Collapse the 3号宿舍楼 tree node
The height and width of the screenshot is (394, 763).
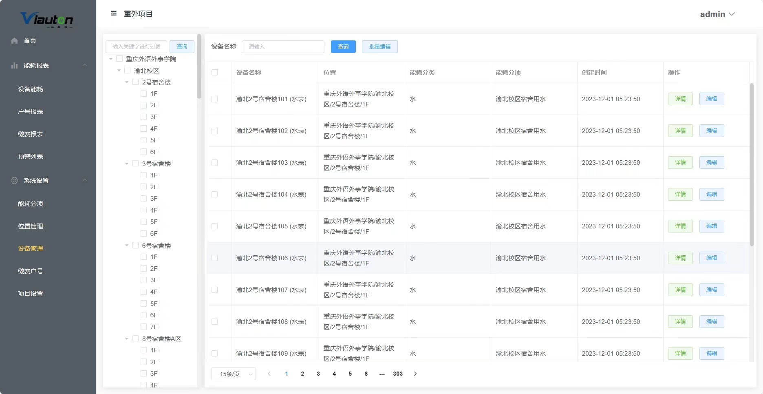pos(127,164)
